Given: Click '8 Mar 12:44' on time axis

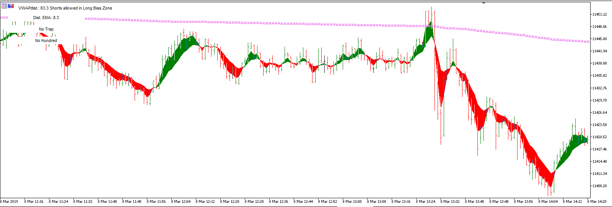Looking at the screenshot, I should [x=304, y=202].
